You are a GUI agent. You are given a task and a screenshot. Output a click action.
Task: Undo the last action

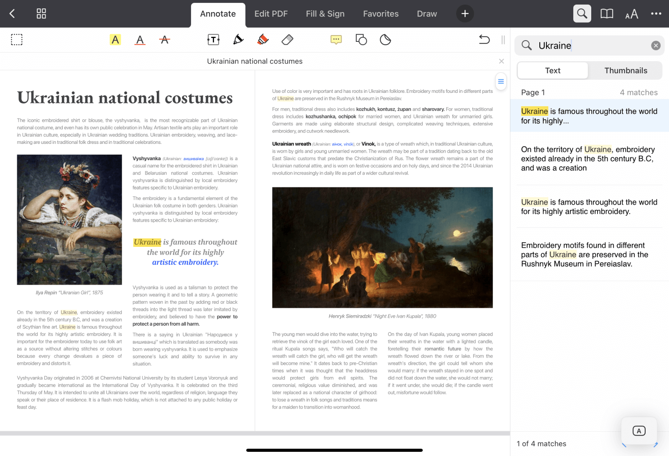coord(484,40)
